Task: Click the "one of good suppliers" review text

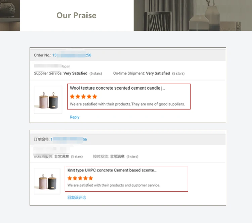Action: coord(158,104)
